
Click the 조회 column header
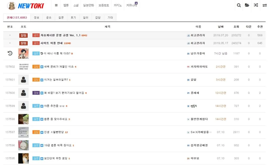click(x=236, y=26)
